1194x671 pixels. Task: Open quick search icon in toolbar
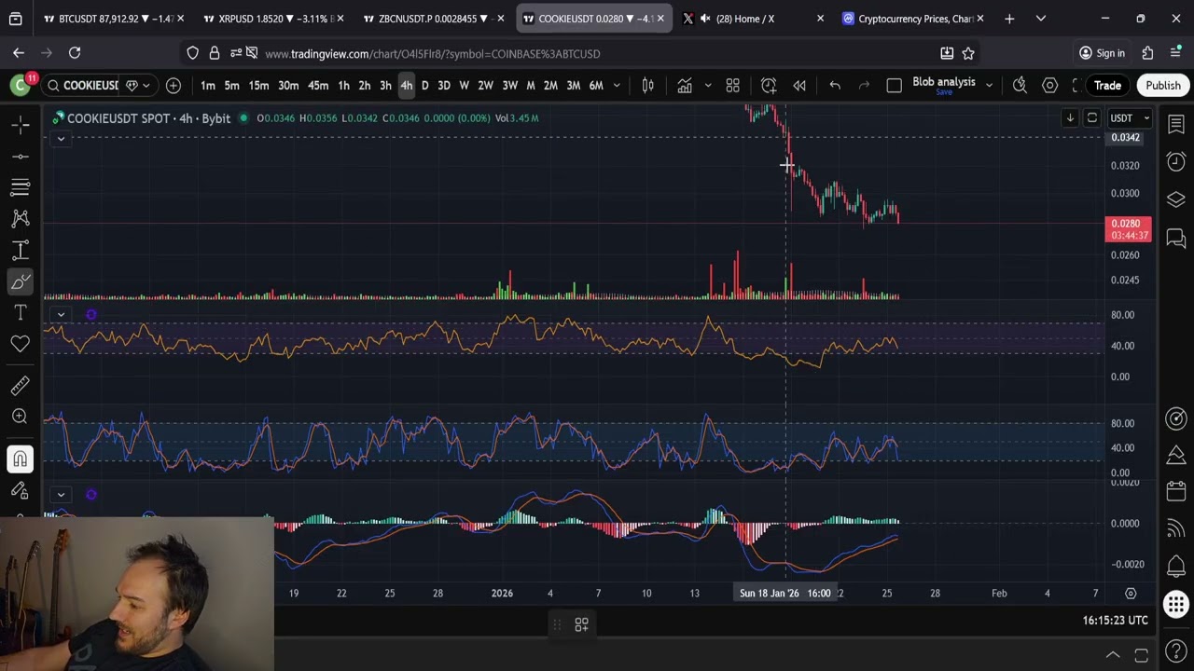click(1020, 86)
